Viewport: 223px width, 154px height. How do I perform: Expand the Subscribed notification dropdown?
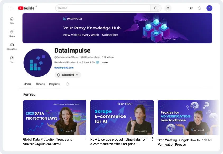[x=68, y=75]
